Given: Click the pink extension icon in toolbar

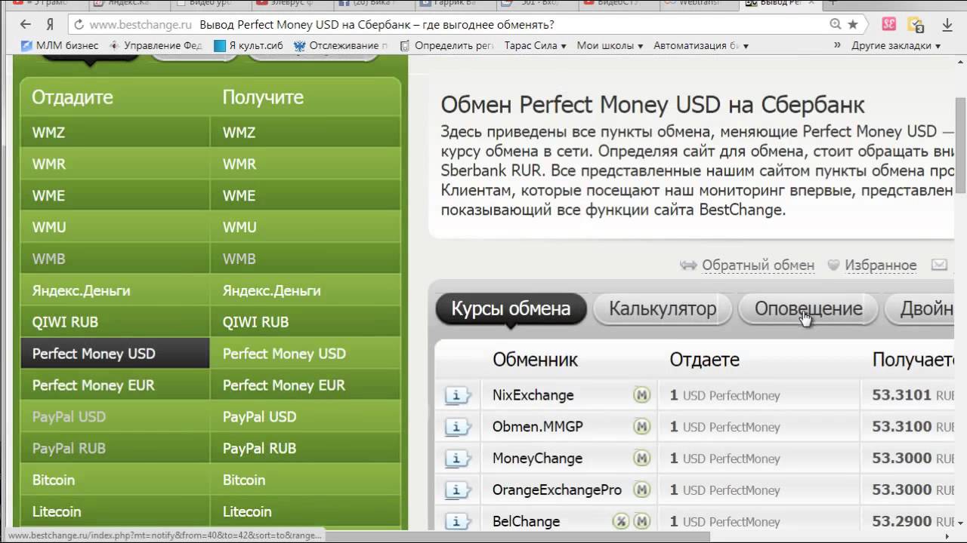Looking at the screenshot, I should pyautogui.click(x=889, y=24).
